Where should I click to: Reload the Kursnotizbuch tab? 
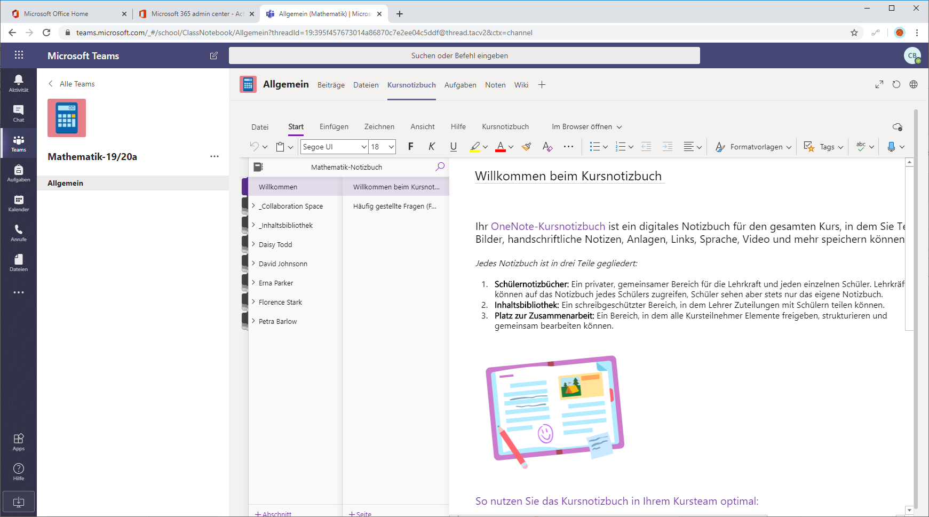pos(896,84)
